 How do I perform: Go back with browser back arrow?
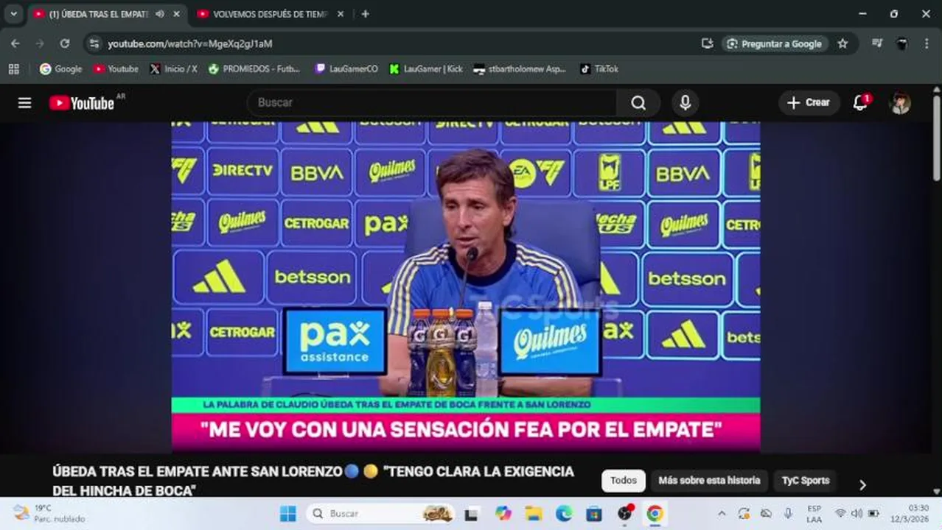pyautogui.click(x=15, y=43)
